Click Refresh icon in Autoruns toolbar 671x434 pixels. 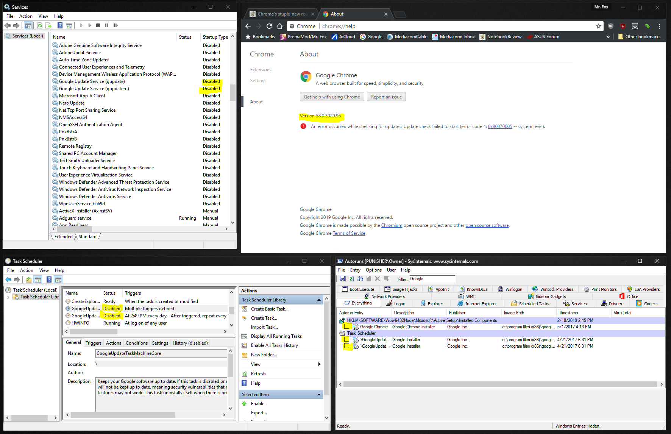pos(351,279)
